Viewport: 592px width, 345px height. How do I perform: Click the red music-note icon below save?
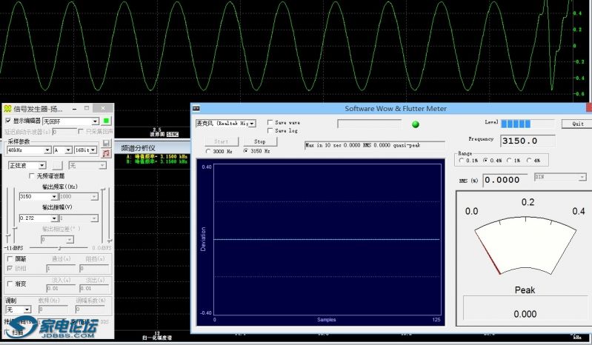tap(106, 153)
